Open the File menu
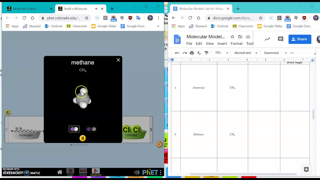Screen dimensions: 320x180 pos(189,43)
